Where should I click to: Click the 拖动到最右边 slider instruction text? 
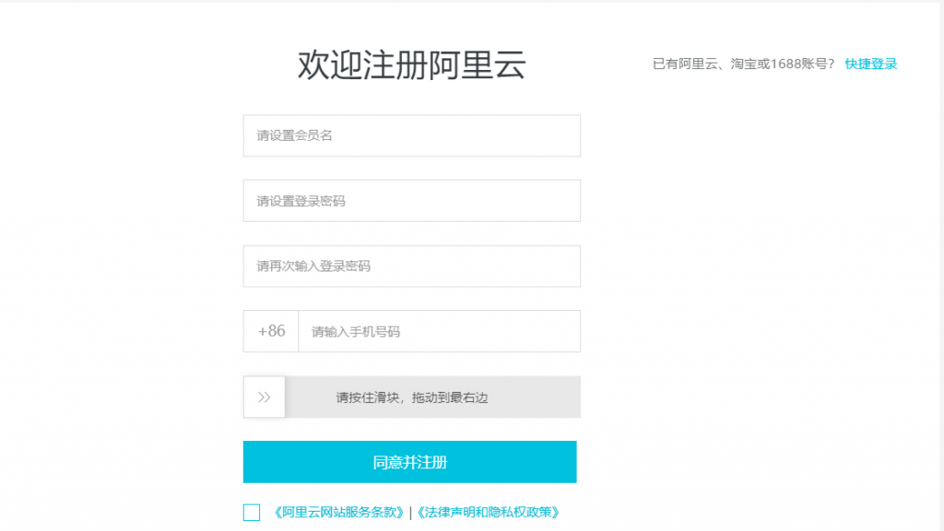(x=450, y=398)
